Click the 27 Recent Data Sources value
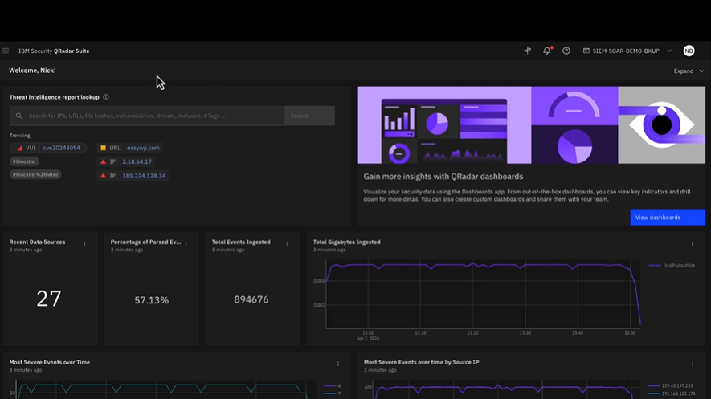Screen dimensions: 711x399 click(49, 299)
